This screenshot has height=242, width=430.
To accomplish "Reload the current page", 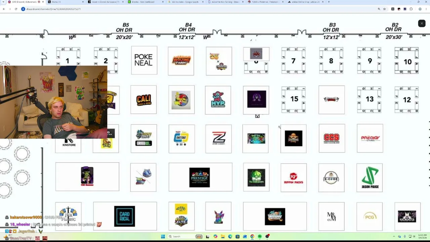I will coord(16,9).
